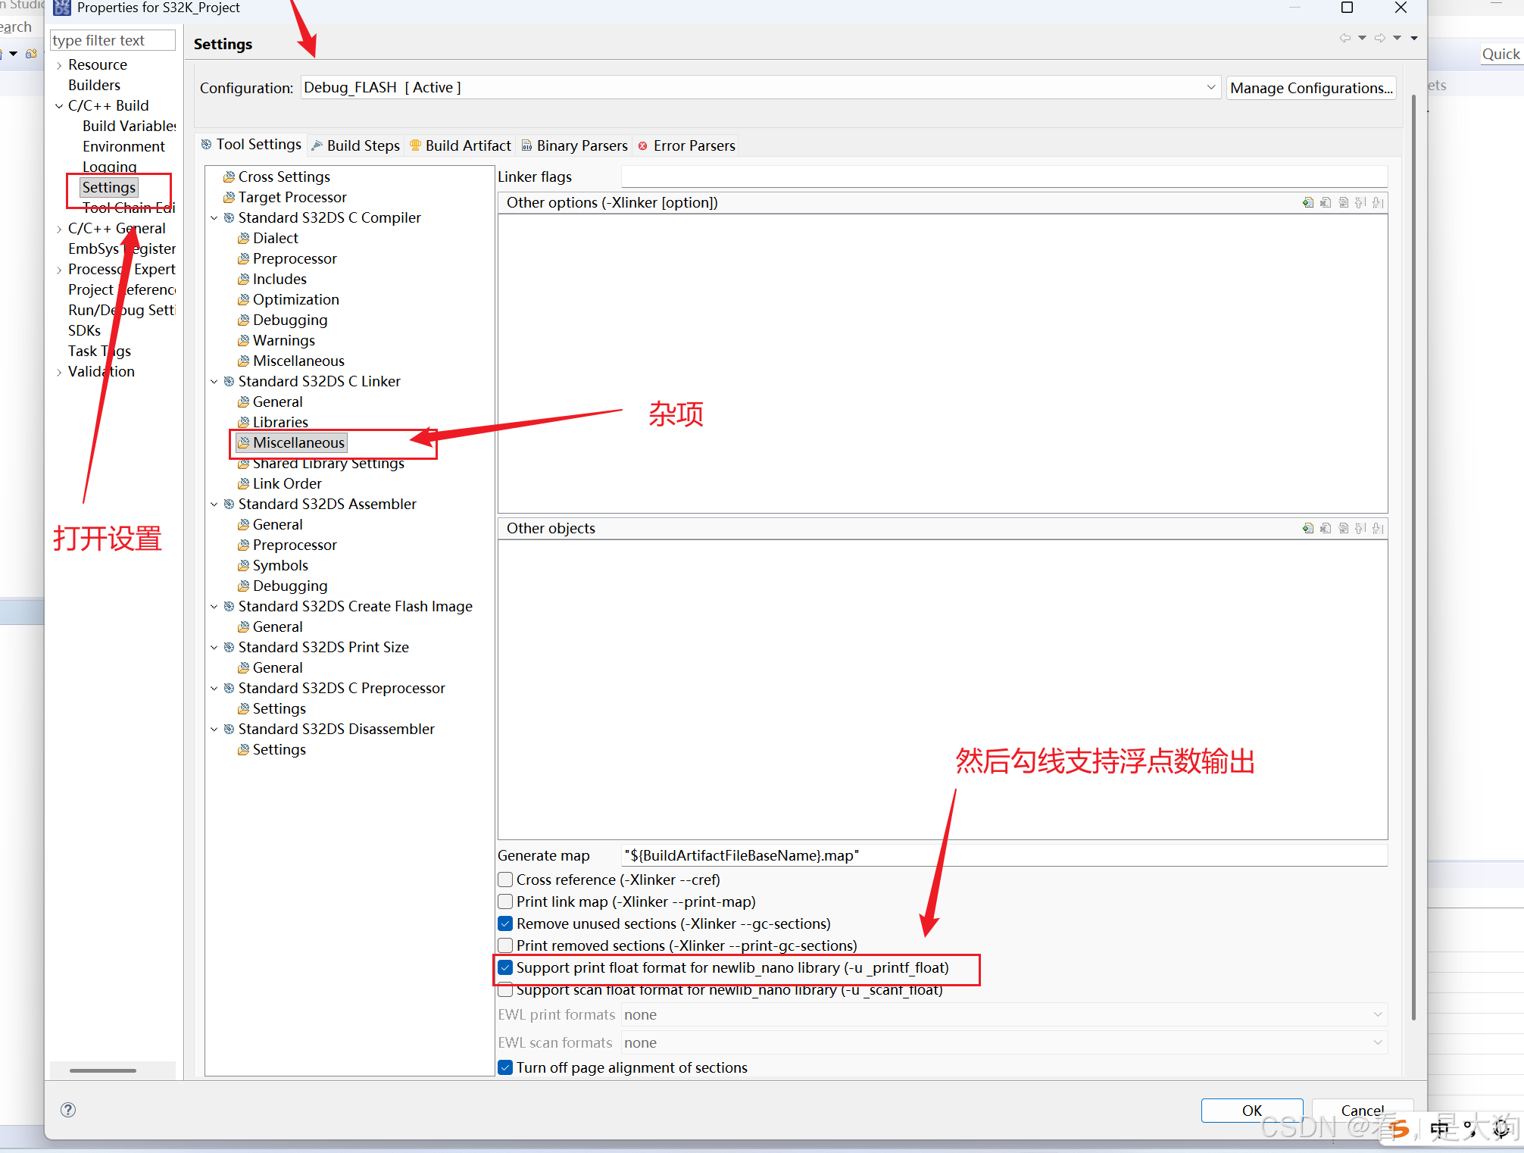Screen dimensions: 1524x1153
Task: Toggle Support scan float format checkbox
Action: (506, 990)
